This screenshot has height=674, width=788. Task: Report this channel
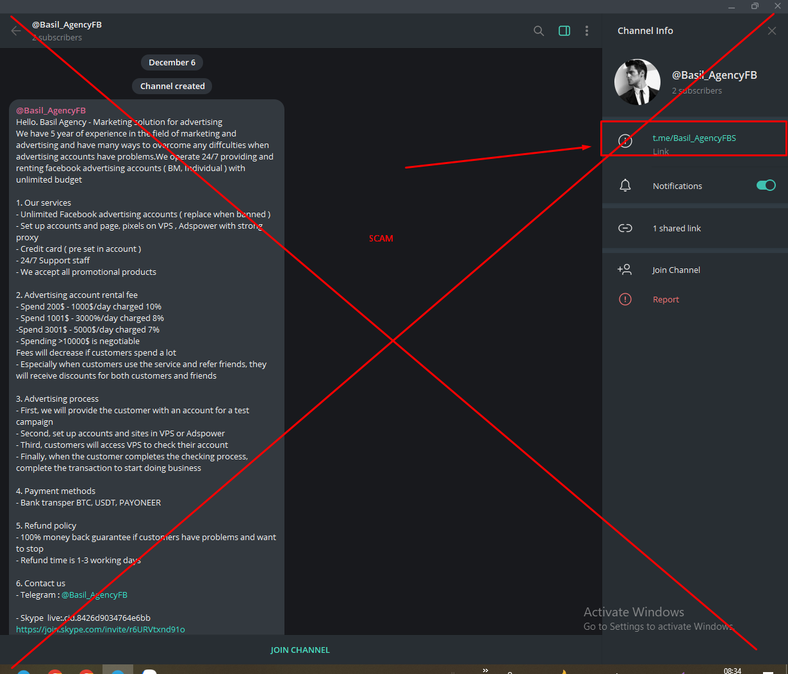[666, 299]
